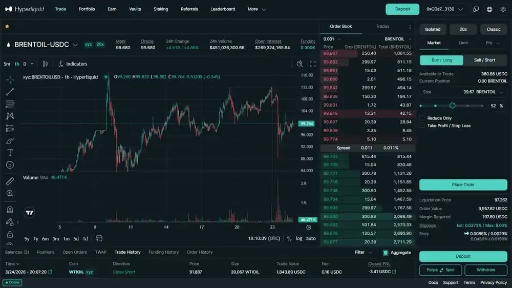This screenshot has height=288, width=512.
Task: Open the Indicators menu
Action: pyautogui.click(x=73, y=64)
